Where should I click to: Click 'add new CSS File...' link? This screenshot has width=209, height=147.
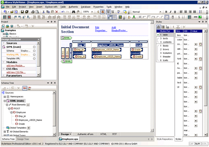pyautogui.click(x=16, y=72)
